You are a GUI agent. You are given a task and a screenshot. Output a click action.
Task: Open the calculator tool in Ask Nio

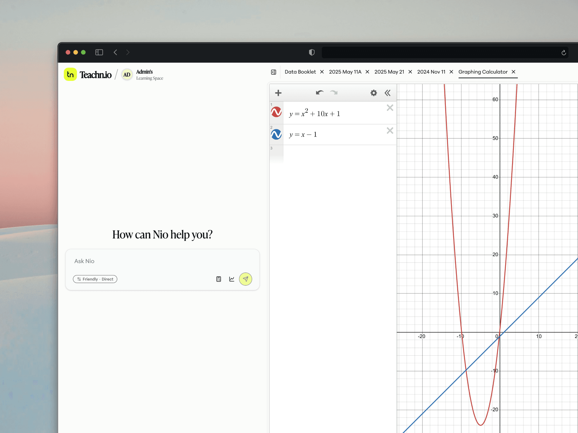219,279
